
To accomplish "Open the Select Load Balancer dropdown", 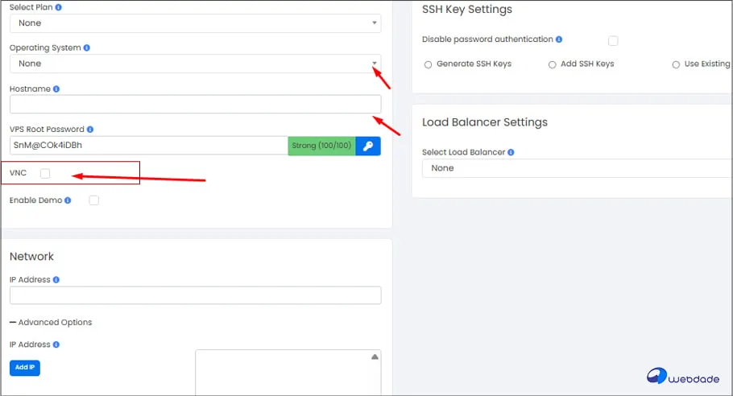I will [577, 168].
